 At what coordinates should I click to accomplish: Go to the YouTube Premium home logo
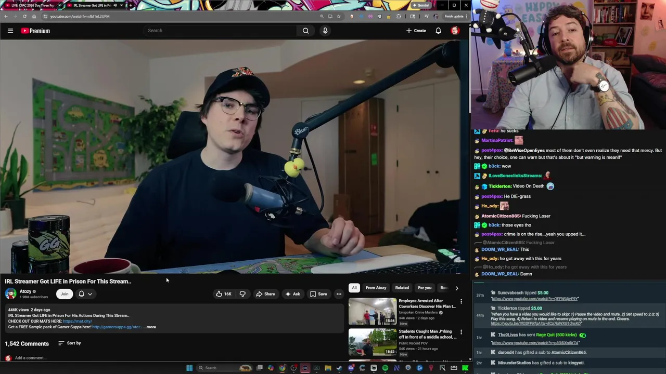pos(35,31)
